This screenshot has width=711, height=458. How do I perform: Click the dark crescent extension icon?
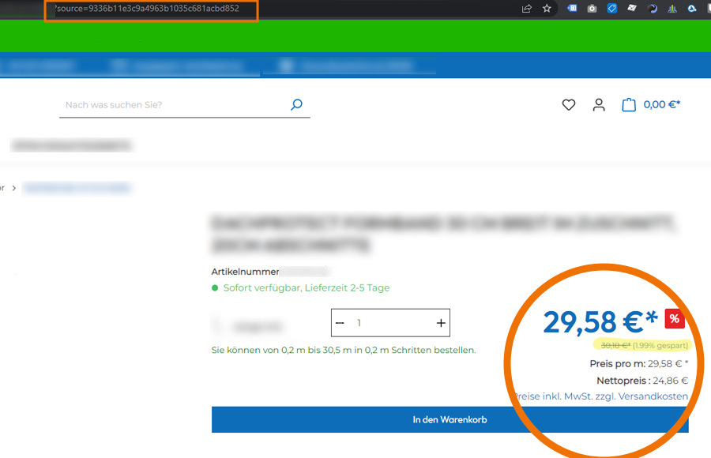click(652, 9)
